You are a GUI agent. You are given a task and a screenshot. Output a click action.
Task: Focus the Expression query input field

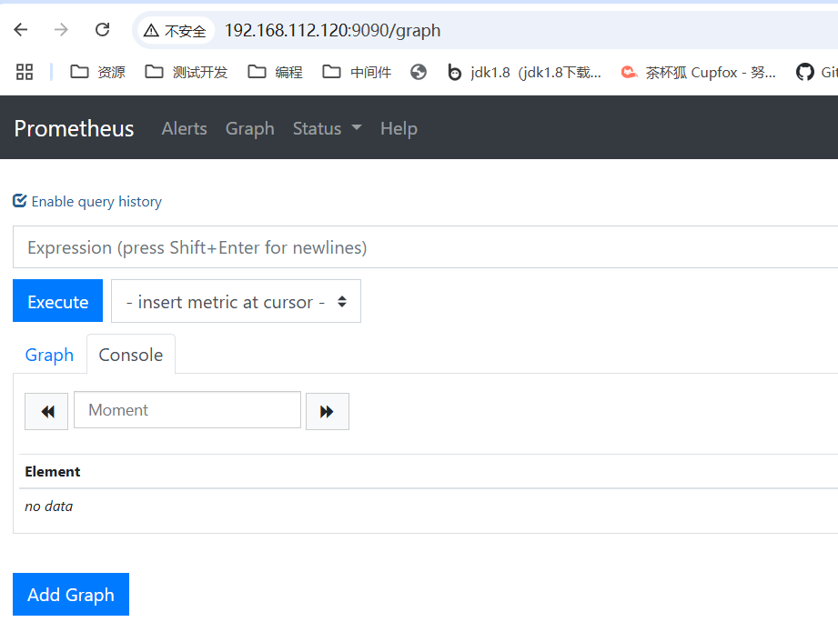coord(426,246)
